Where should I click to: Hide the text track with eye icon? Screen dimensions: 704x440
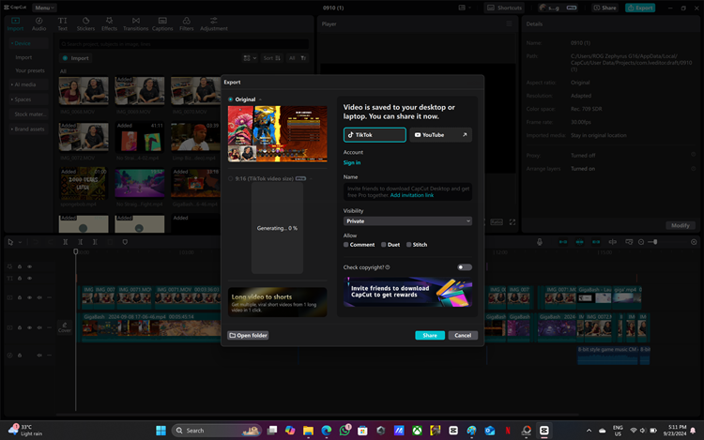(30, 278)
